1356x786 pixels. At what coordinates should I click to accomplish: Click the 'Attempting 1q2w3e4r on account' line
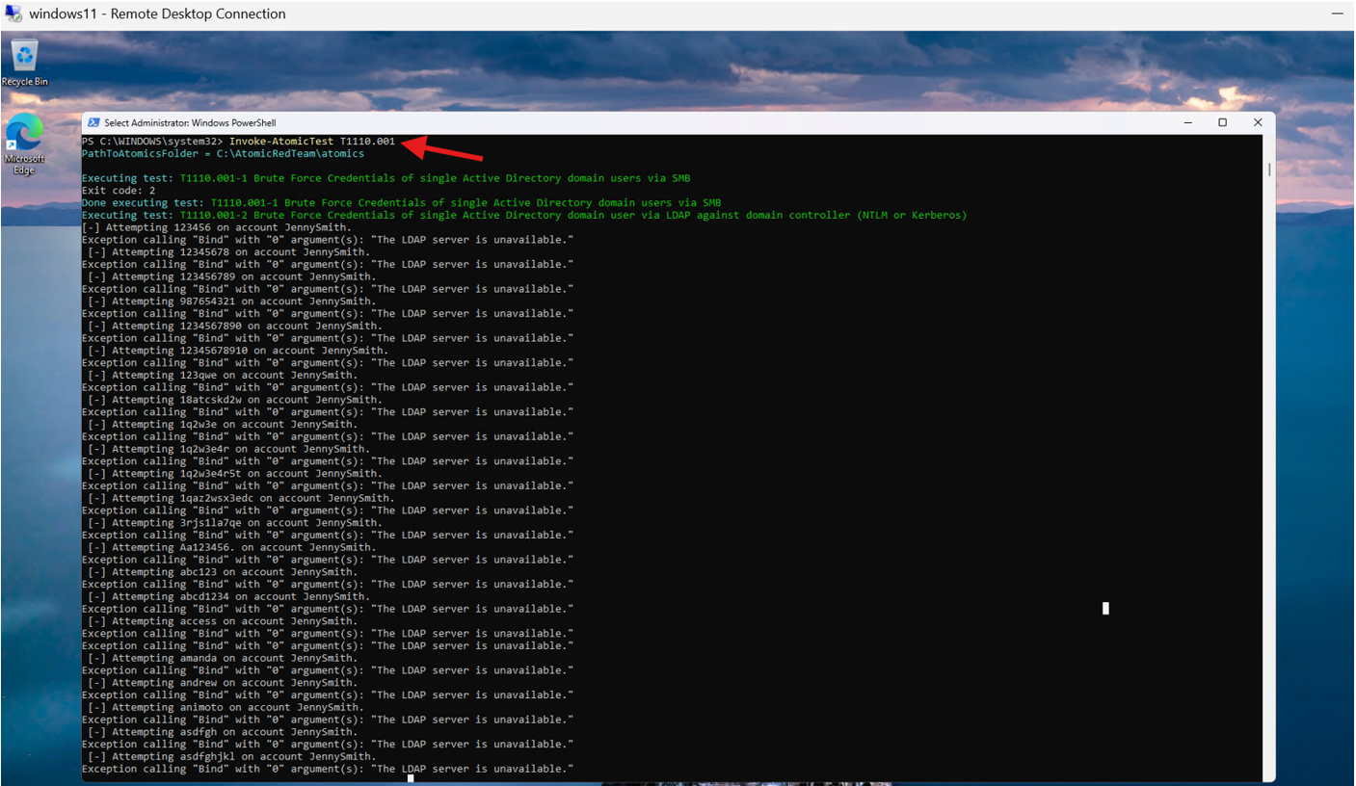click(x=228, y=449)
